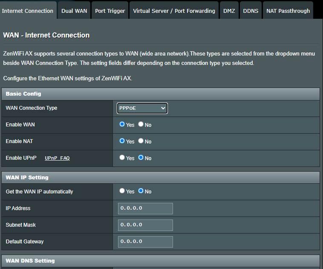Switch to the DMZ tab
This screenshot has width=323, height=269.
point(229,11)
